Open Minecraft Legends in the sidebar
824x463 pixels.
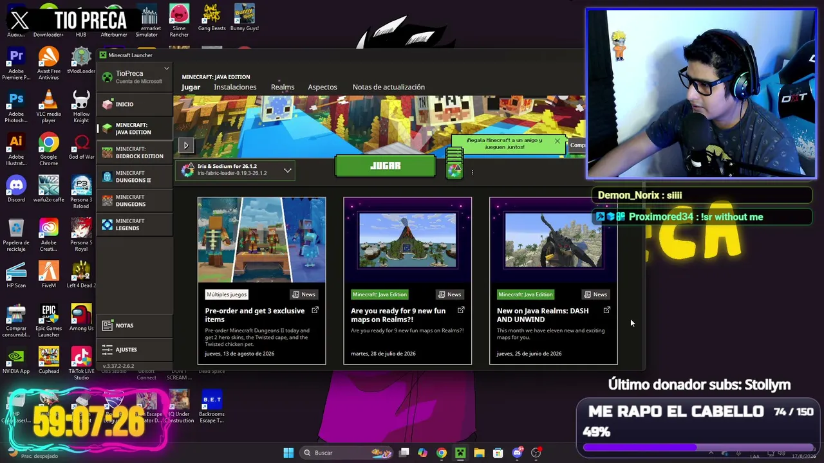[x=135, y=224]
